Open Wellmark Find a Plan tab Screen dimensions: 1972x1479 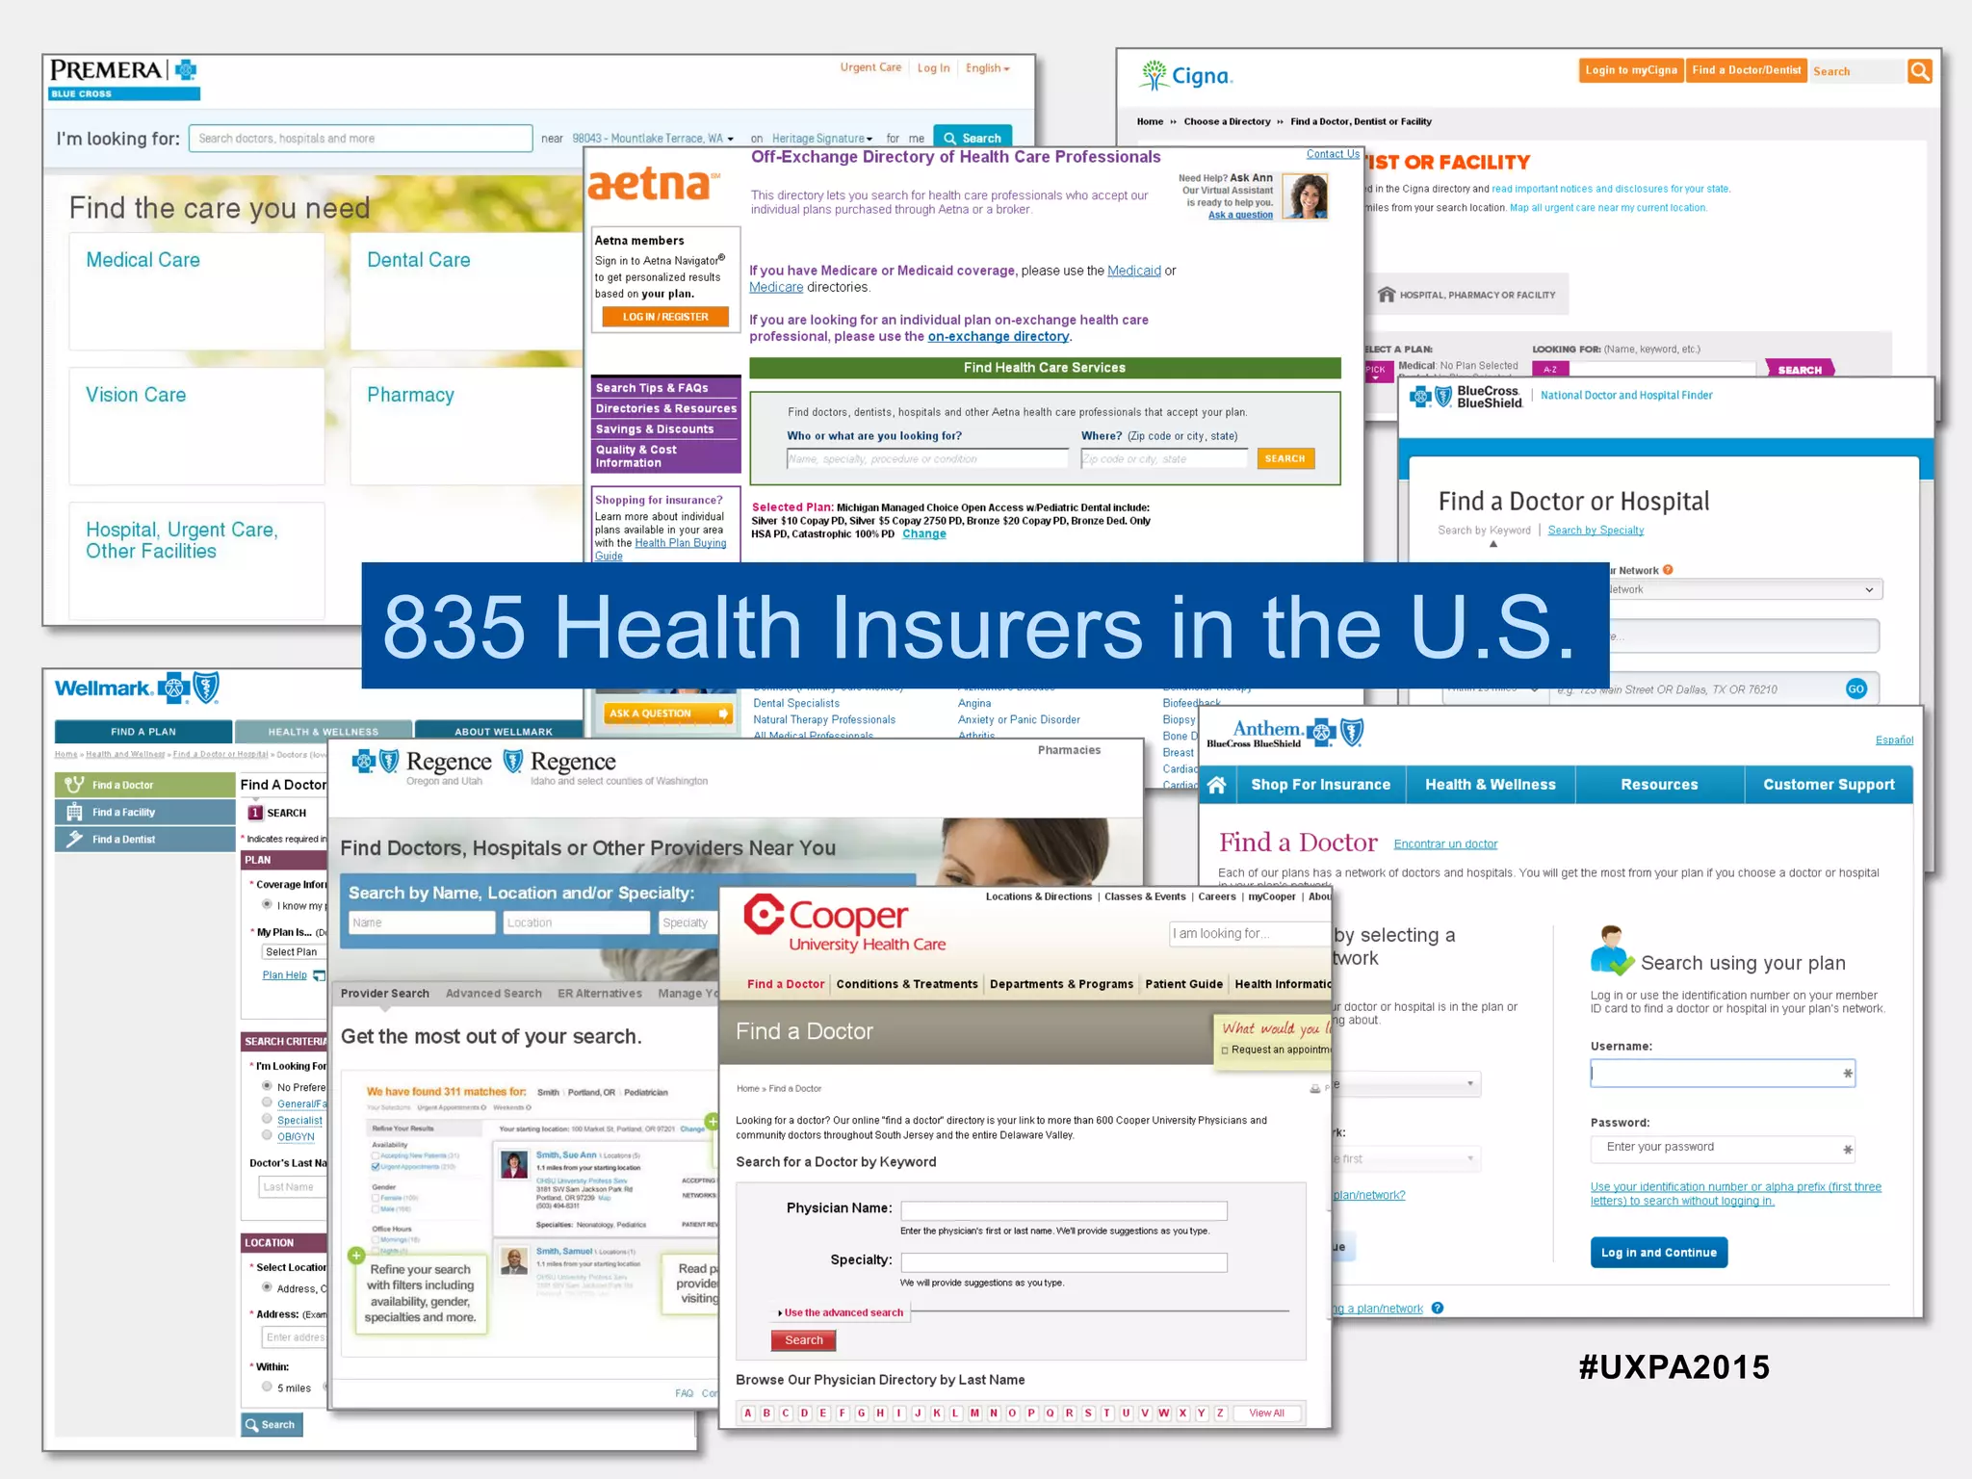click(143, 732)
